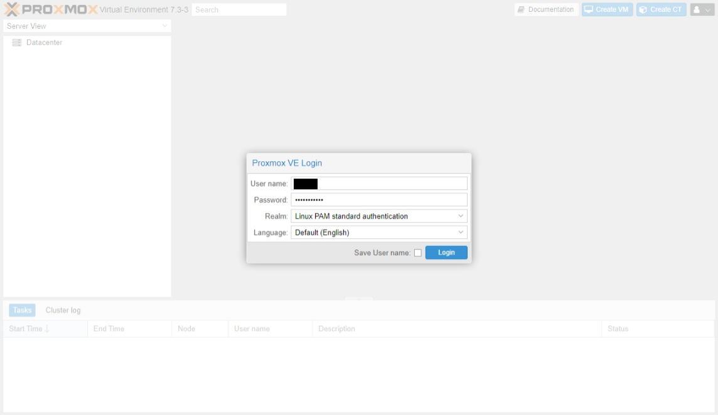Viewport: 718px width, 415px height.
Task: Click the Start Time sort arrow
Action: (x=46, y=328)
